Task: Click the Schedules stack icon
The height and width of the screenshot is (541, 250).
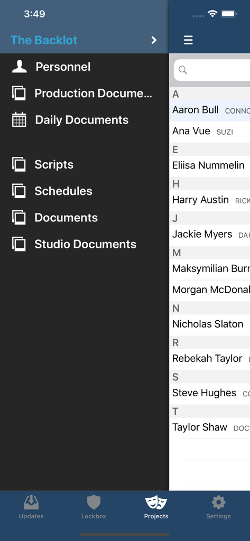Action: tap(19, 191)
